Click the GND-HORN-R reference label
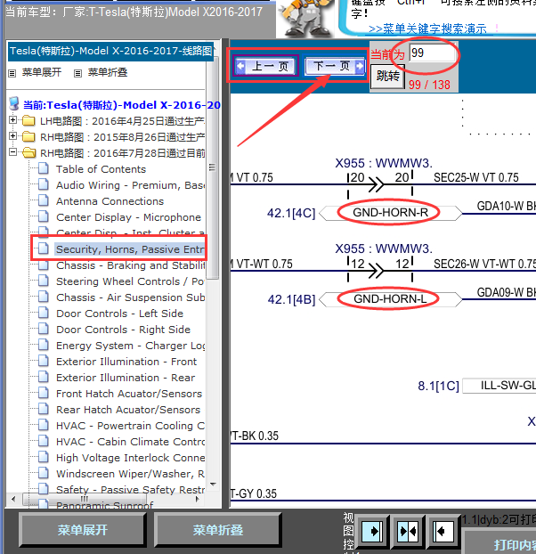This screenshot has height=554, width=536. pyautogui.click(x=391, y=213)
